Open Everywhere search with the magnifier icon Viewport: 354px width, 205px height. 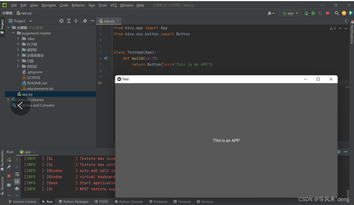point(336,13)
